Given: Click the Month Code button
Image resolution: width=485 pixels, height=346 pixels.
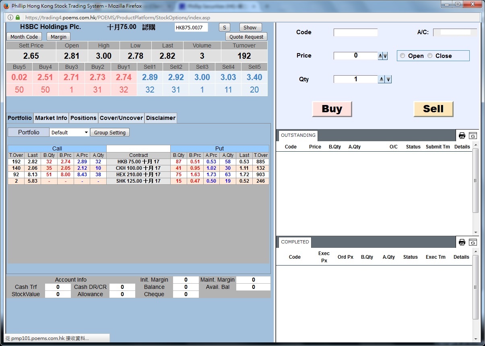Looking at the screenshot, I should click(x=24, y=37).
